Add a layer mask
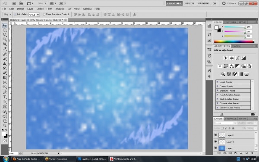The image size is (259, 162). point(230,153)
